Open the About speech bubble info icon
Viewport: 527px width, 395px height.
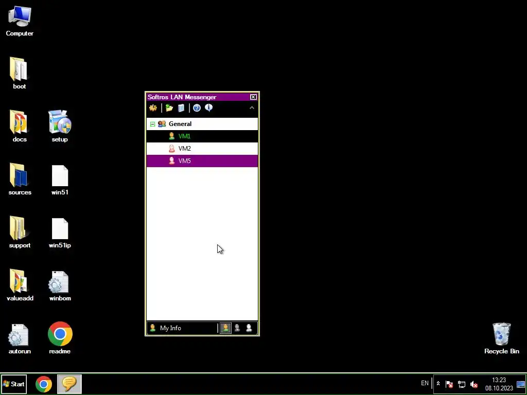pyautogui.click(x=209, y=108)
